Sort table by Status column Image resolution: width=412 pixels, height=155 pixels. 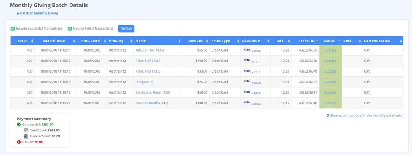tap(330, 41)
